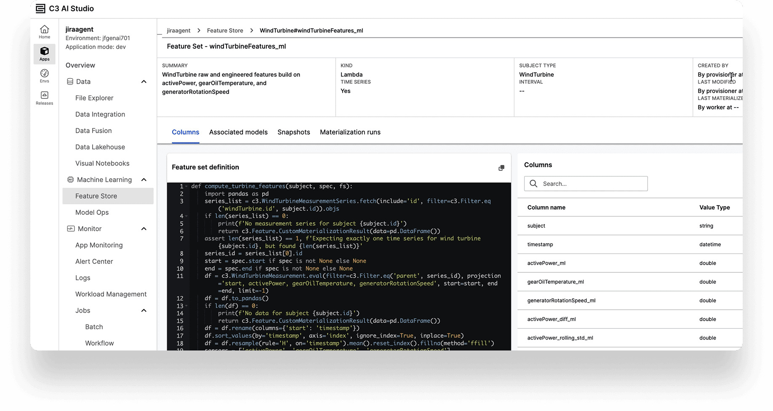773x411 pixels.
Task: Select the generatorRotationSpeed_ml row
Action: 630,300
